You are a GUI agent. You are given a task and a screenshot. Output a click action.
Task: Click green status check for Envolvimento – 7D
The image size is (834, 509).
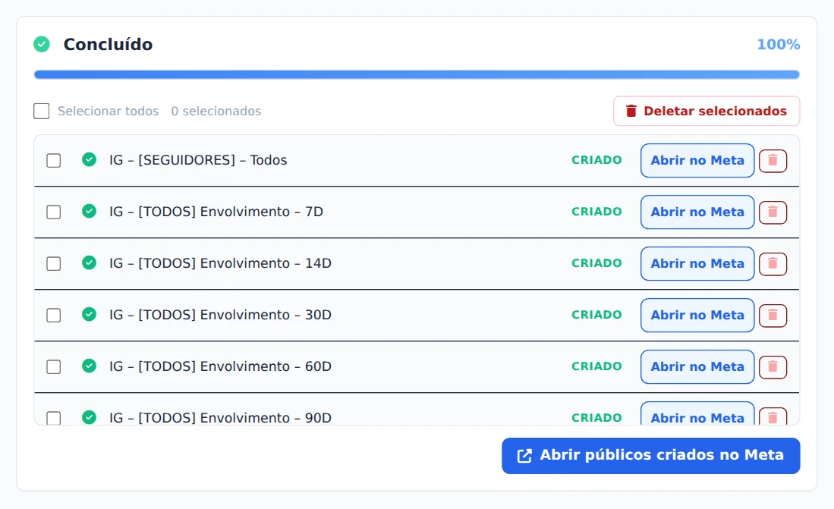tap(90, 211)
